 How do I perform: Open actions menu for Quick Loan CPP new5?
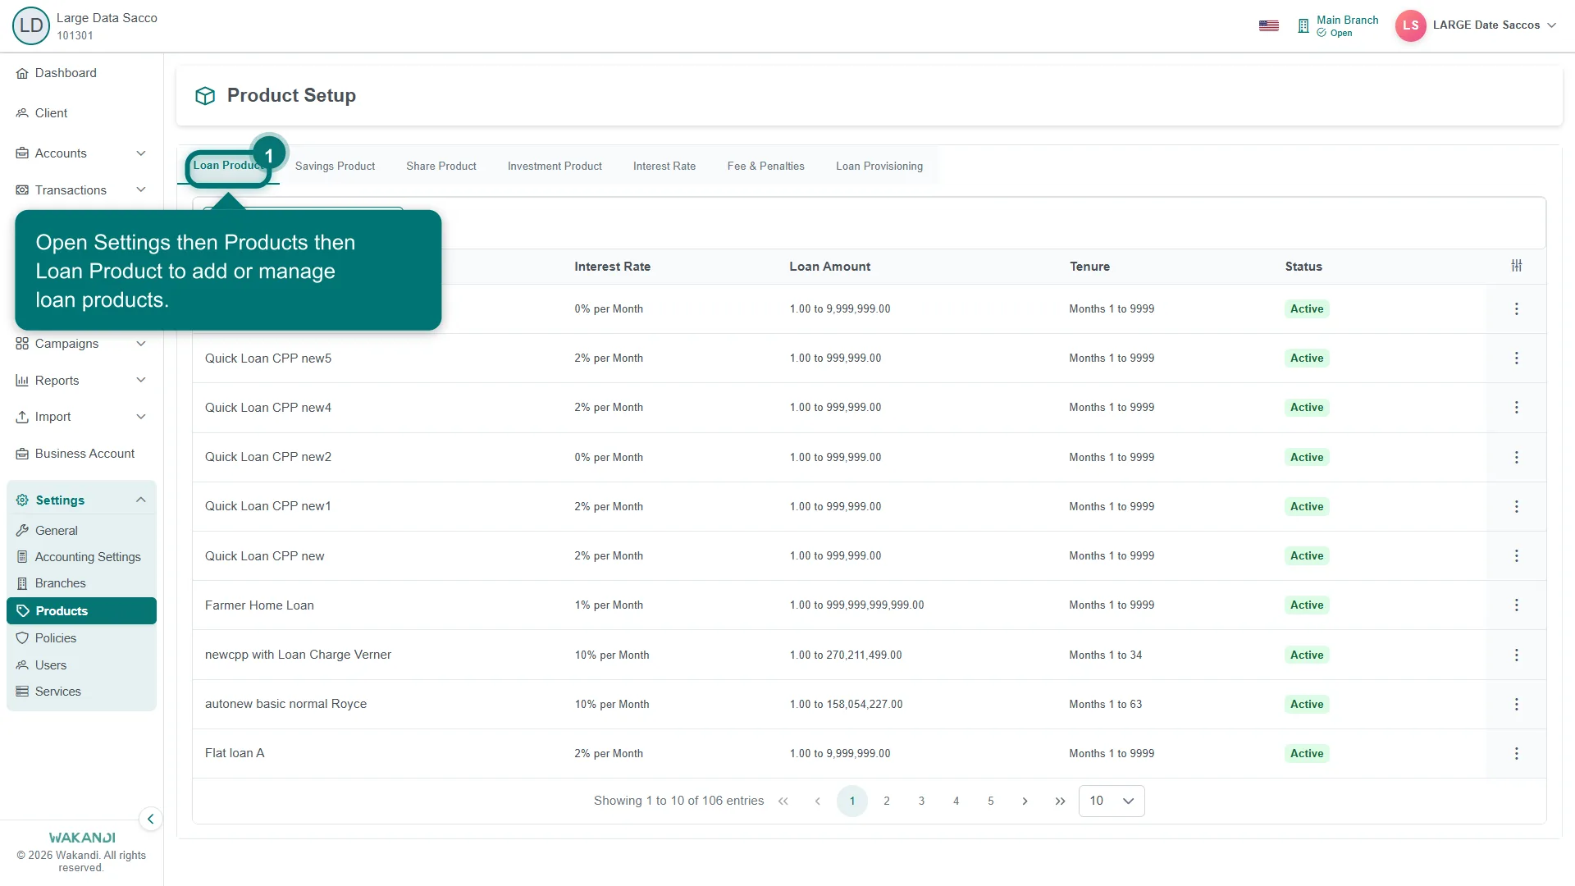pyautogui.click(x=1517, y=359)
